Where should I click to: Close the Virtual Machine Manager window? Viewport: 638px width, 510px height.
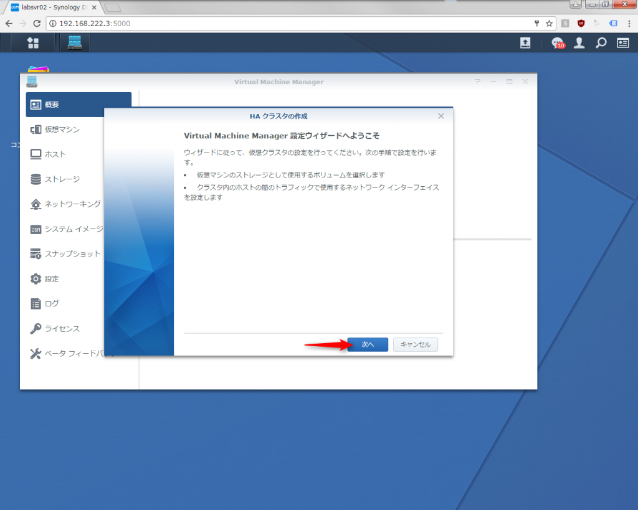point(525,82)
